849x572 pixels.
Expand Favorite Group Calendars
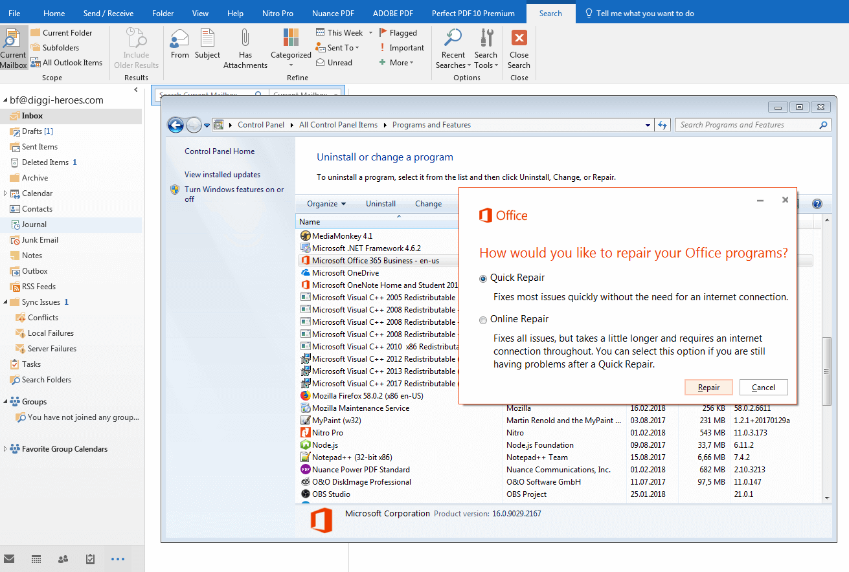click(6, 449)
